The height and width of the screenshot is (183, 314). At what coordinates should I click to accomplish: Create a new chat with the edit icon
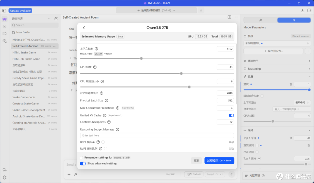click(56, 19)
